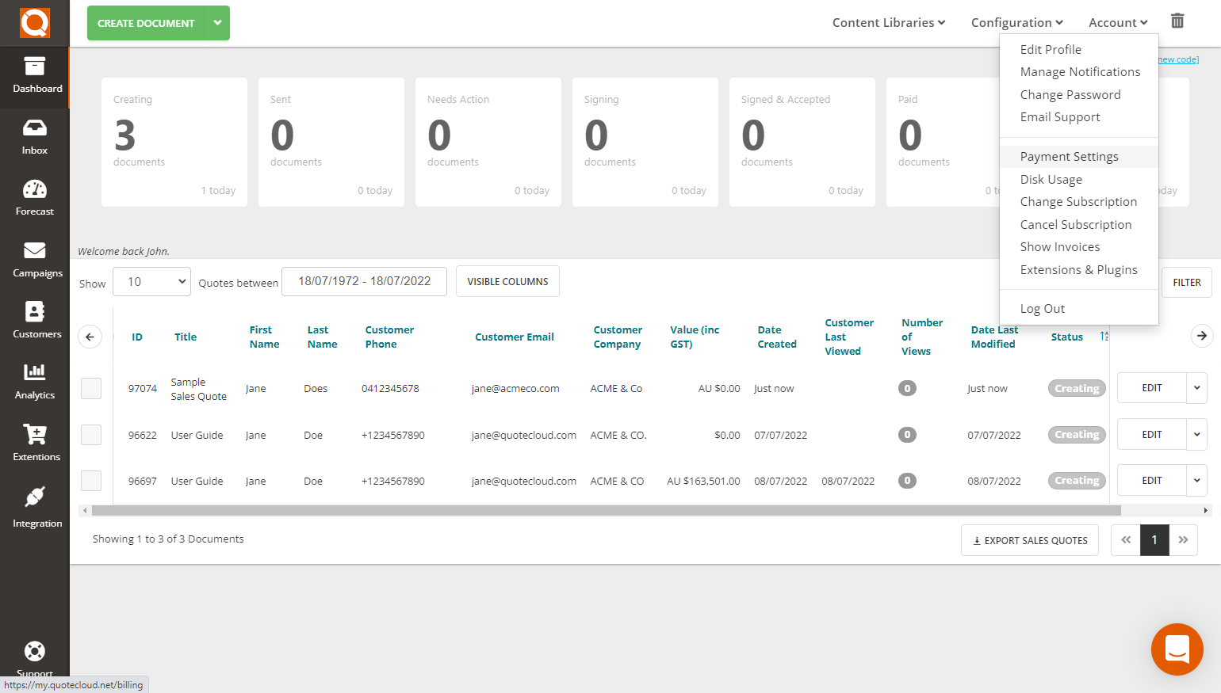Open the Extensions sidebar icon
Image resolution: width=1221 pixels, height=693 pixels.
point(35,444)
